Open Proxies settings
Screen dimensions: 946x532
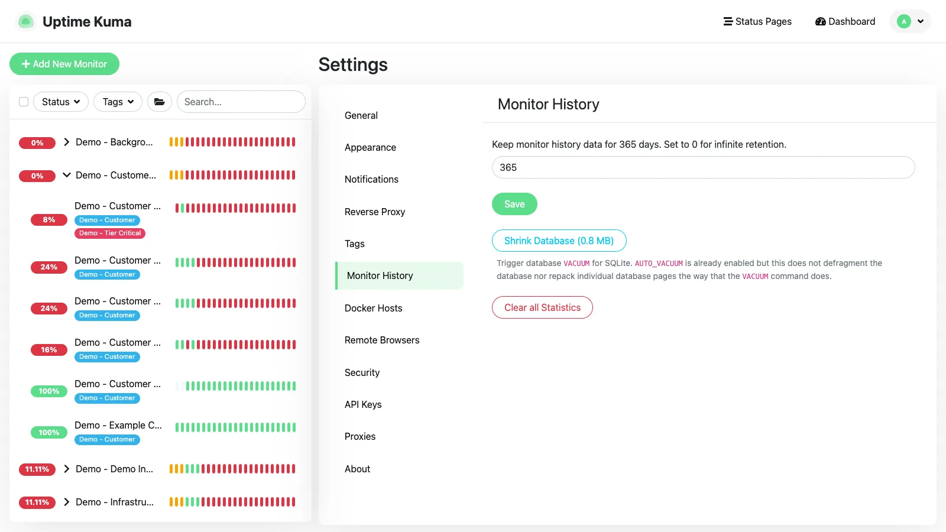[x=399, y=436]
